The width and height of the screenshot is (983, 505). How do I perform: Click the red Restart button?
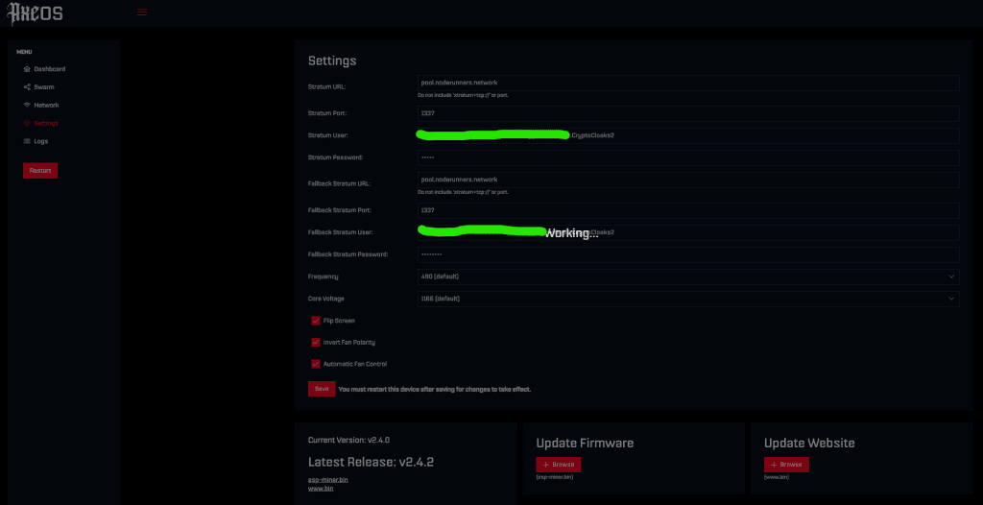40,171
